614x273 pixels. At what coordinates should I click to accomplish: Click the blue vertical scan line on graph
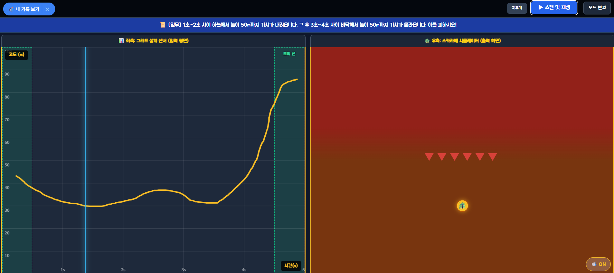(85, 160)
